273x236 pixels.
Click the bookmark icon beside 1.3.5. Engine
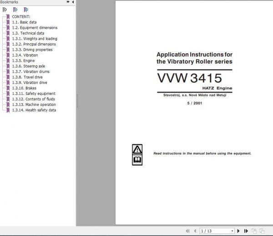click(x=8, y=61)
